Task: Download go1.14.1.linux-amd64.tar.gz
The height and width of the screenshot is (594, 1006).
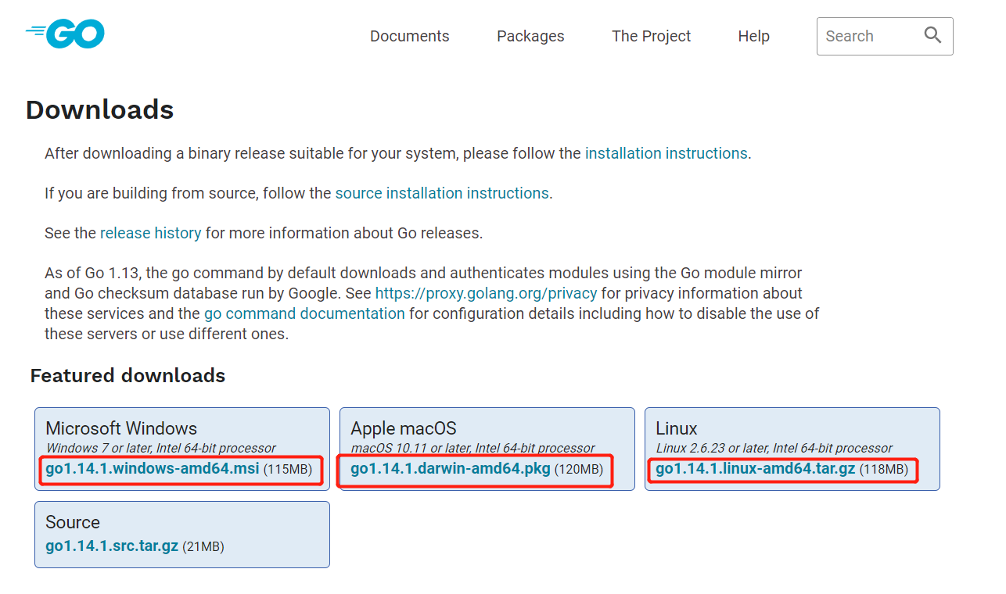Action: tap(756, 469)
